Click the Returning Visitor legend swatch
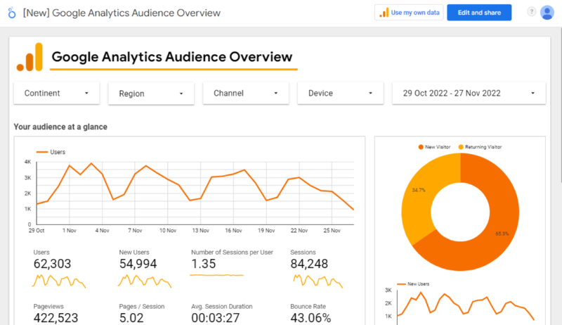The image size is (562, 325). 461,147
